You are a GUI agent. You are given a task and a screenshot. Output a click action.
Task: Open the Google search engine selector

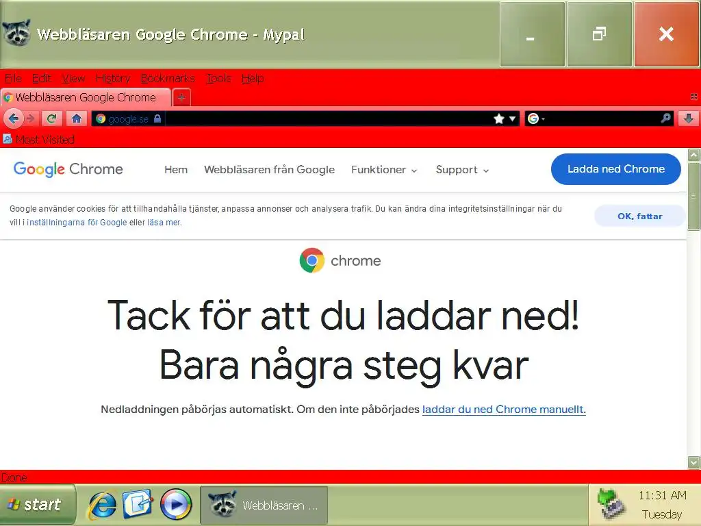tap(535, 118)
